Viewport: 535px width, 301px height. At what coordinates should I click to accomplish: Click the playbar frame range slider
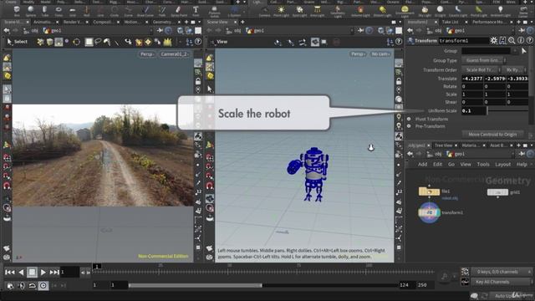pos(196,285)
